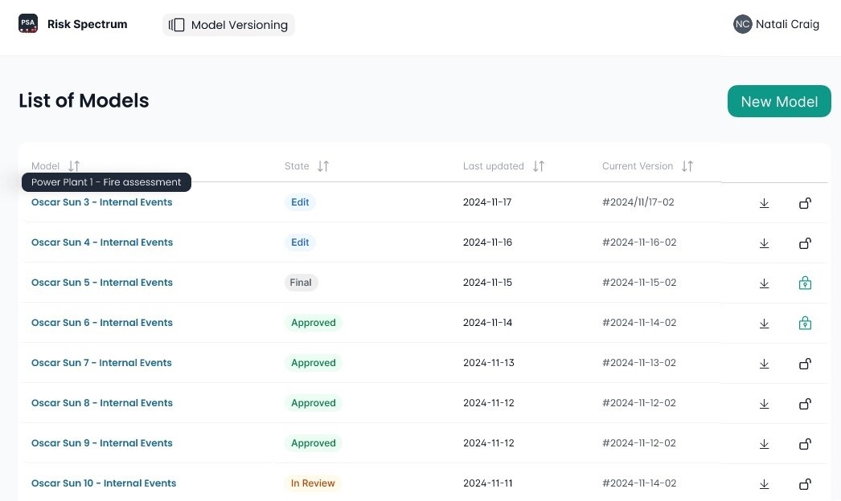Sort by Last updated column arrows
Image resolution: width=841 pixels, height=501 pixels.
pos(539,166)
